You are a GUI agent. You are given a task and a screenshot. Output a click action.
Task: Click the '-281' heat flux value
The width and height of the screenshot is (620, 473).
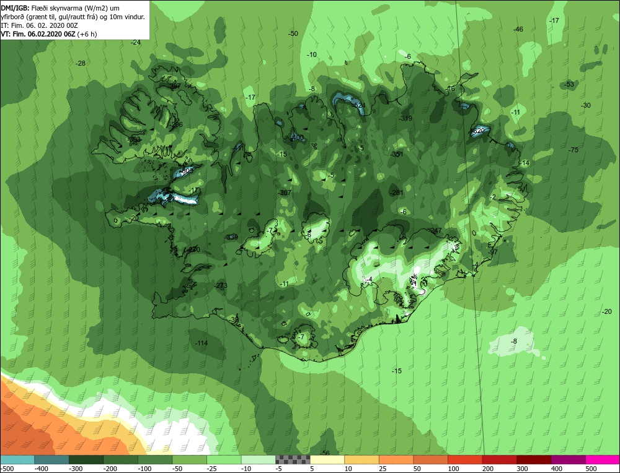click(x=396, y=193)
